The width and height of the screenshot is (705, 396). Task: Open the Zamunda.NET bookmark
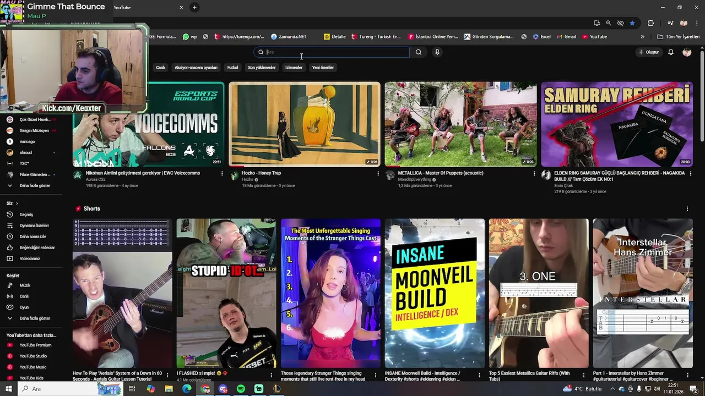pos(289,37)
